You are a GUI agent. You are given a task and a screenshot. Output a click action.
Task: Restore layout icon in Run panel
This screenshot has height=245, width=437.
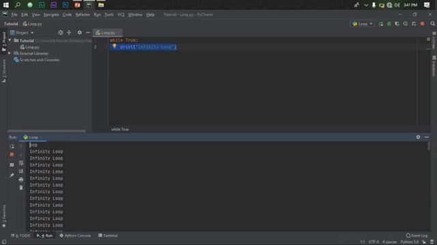pyautogui.click(x=12, y=165)
